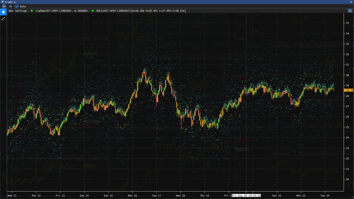Click the Fri Aug 20 19:29:32 time marker
The image size is (354, 199).
(247, 195)
